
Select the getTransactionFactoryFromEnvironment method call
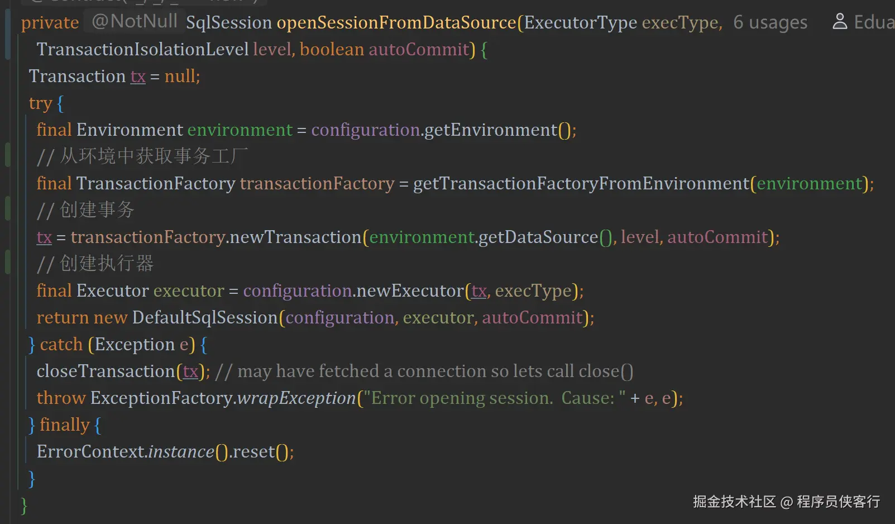[x=581, y=184]
